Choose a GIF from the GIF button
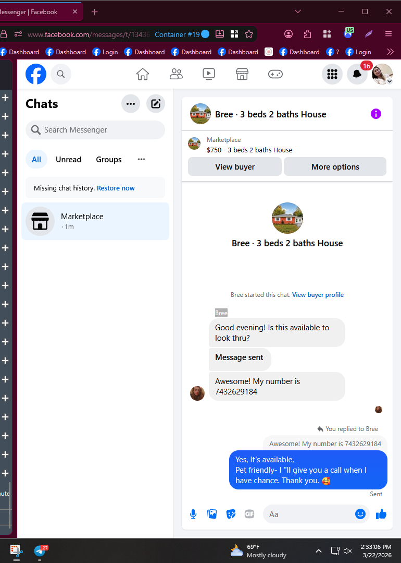Viewport: 401px width, 563px height. 249,514
